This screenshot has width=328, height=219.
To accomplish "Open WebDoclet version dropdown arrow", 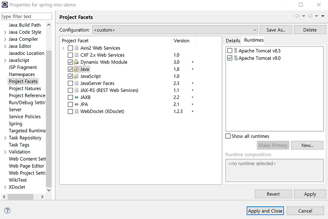I will 192,111.
